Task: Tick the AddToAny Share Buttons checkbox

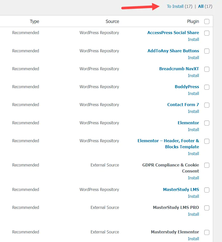Action: pyautogui.click(x=207, y=51)
